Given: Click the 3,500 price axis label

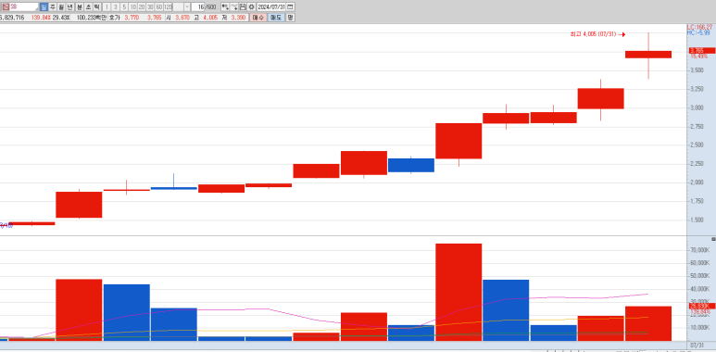Looking at the screenshot, I should click(697, 70).
